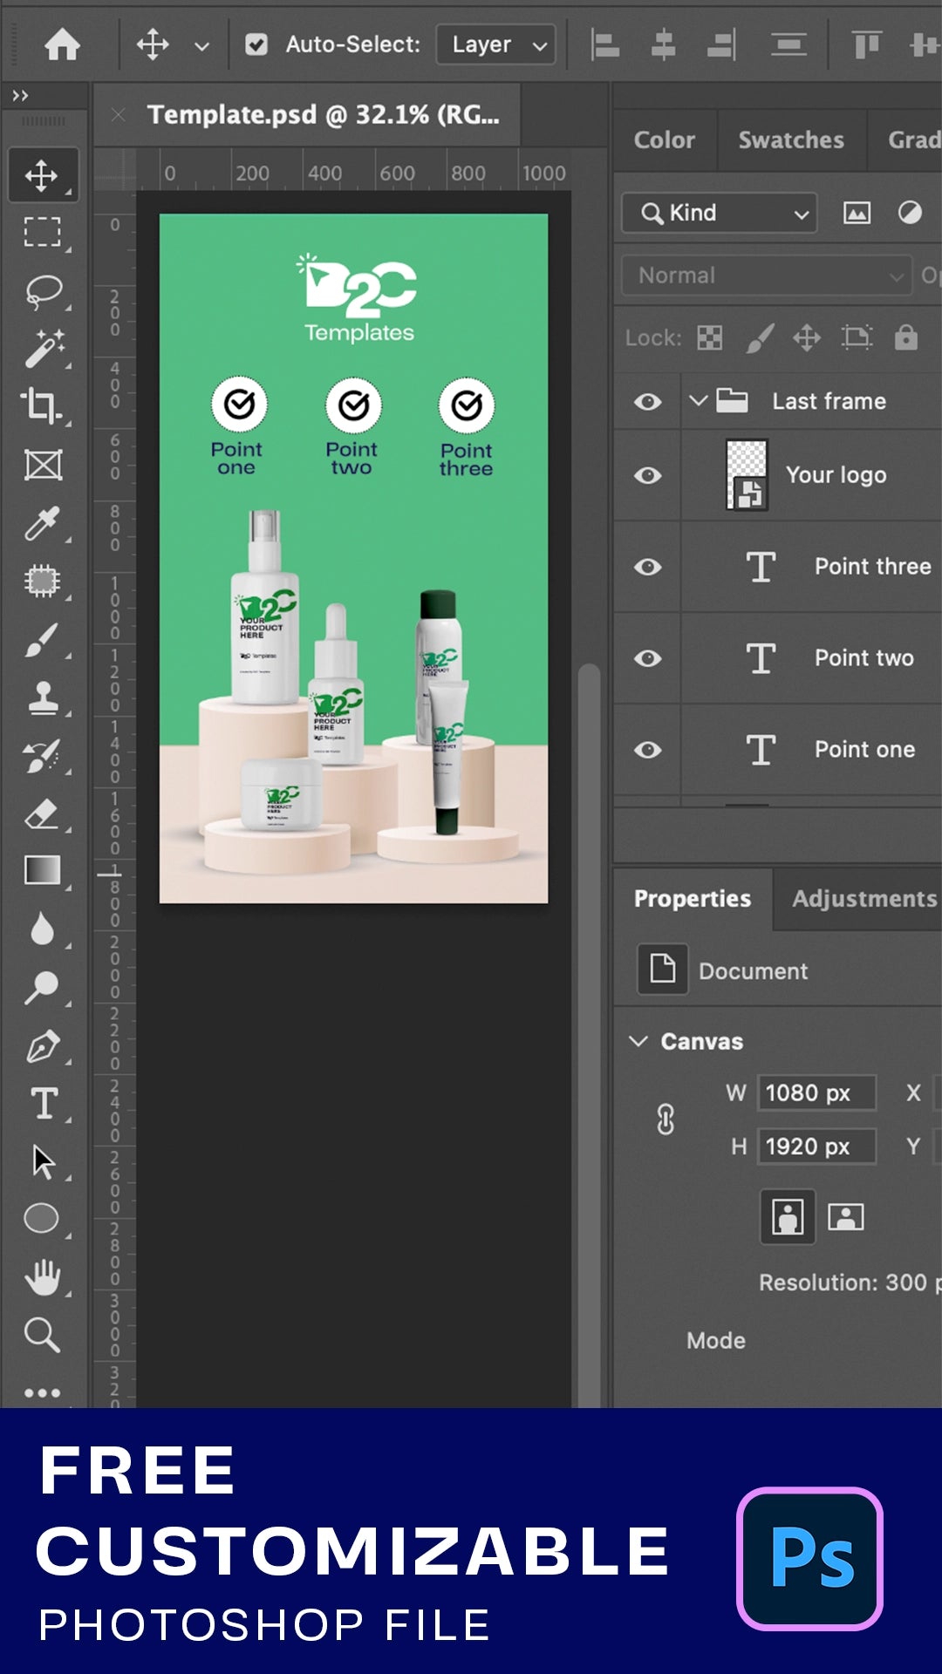Open the Auto-Select Layer dropdown
Image resolution: width=942 pixels, height=1674 pixels.
(495, 44)
